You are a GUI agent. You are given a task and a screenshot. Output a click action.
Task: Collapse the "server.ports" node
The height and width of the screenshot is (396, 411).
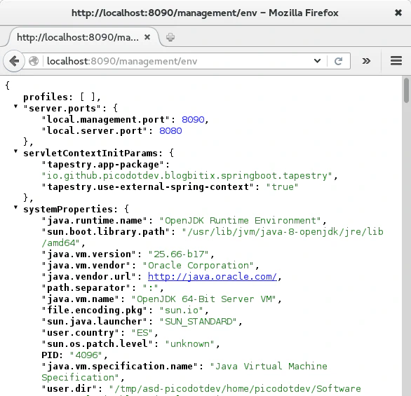pyautogui.click(x=15, y=107)
